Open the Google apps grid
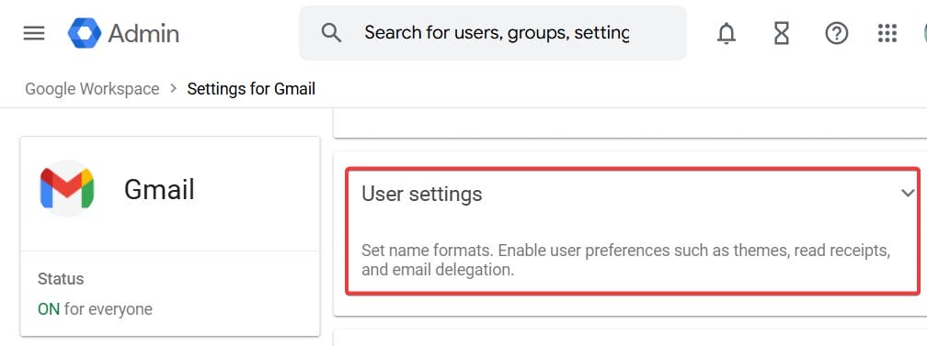The image size is (927, 346). (x=887, y=34)
